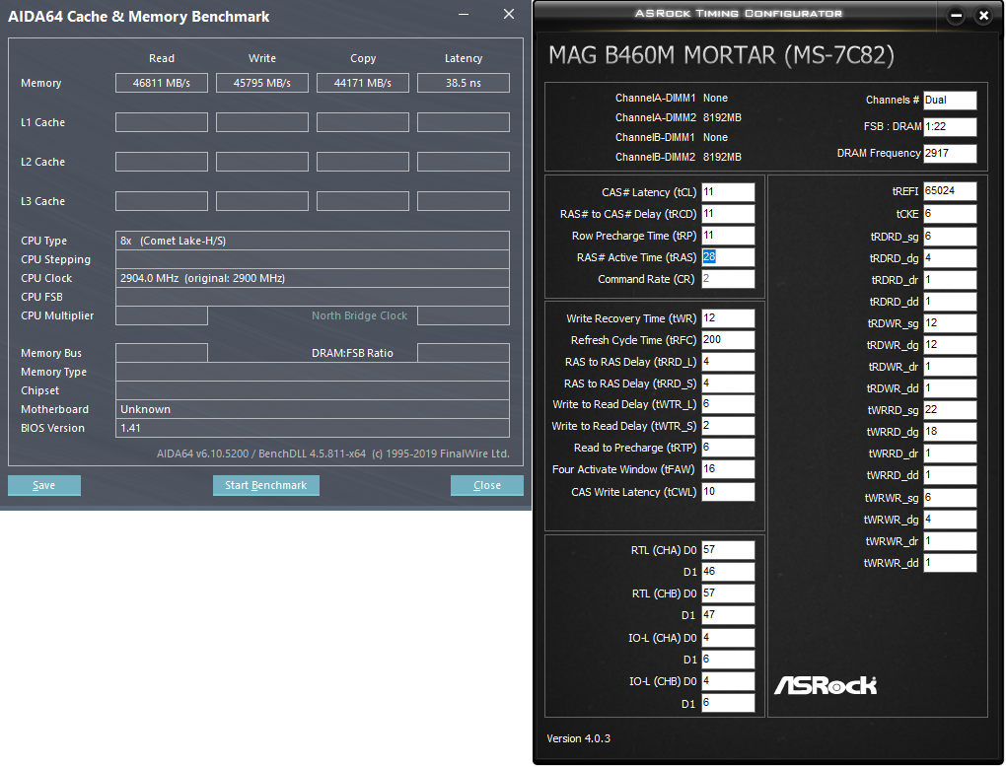Click the CPU Clock field 2904.0 MHz
Screen dimensions: 1006x767
coord(313,278)
